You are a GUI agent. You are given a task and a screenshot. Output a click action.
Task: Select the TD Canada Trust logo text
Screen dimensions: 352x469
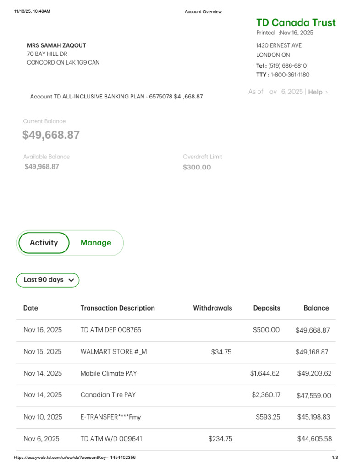(296, 23)
